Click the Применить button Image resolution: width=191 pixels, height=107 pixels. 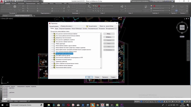pyautogui.click(x=105, y=77)
